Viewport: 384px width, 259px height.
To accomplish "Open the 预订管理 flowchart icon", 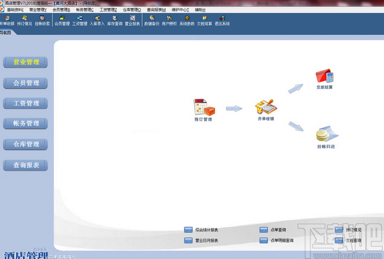I will 204,110.
